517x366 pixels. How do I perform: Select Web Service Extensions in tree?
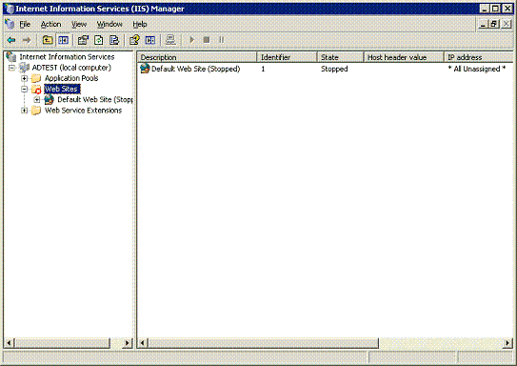84,111
